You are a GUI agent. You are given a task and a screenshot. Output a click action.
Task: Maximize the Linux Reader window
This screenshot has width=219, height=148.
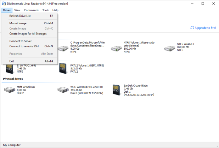[203, 4]
